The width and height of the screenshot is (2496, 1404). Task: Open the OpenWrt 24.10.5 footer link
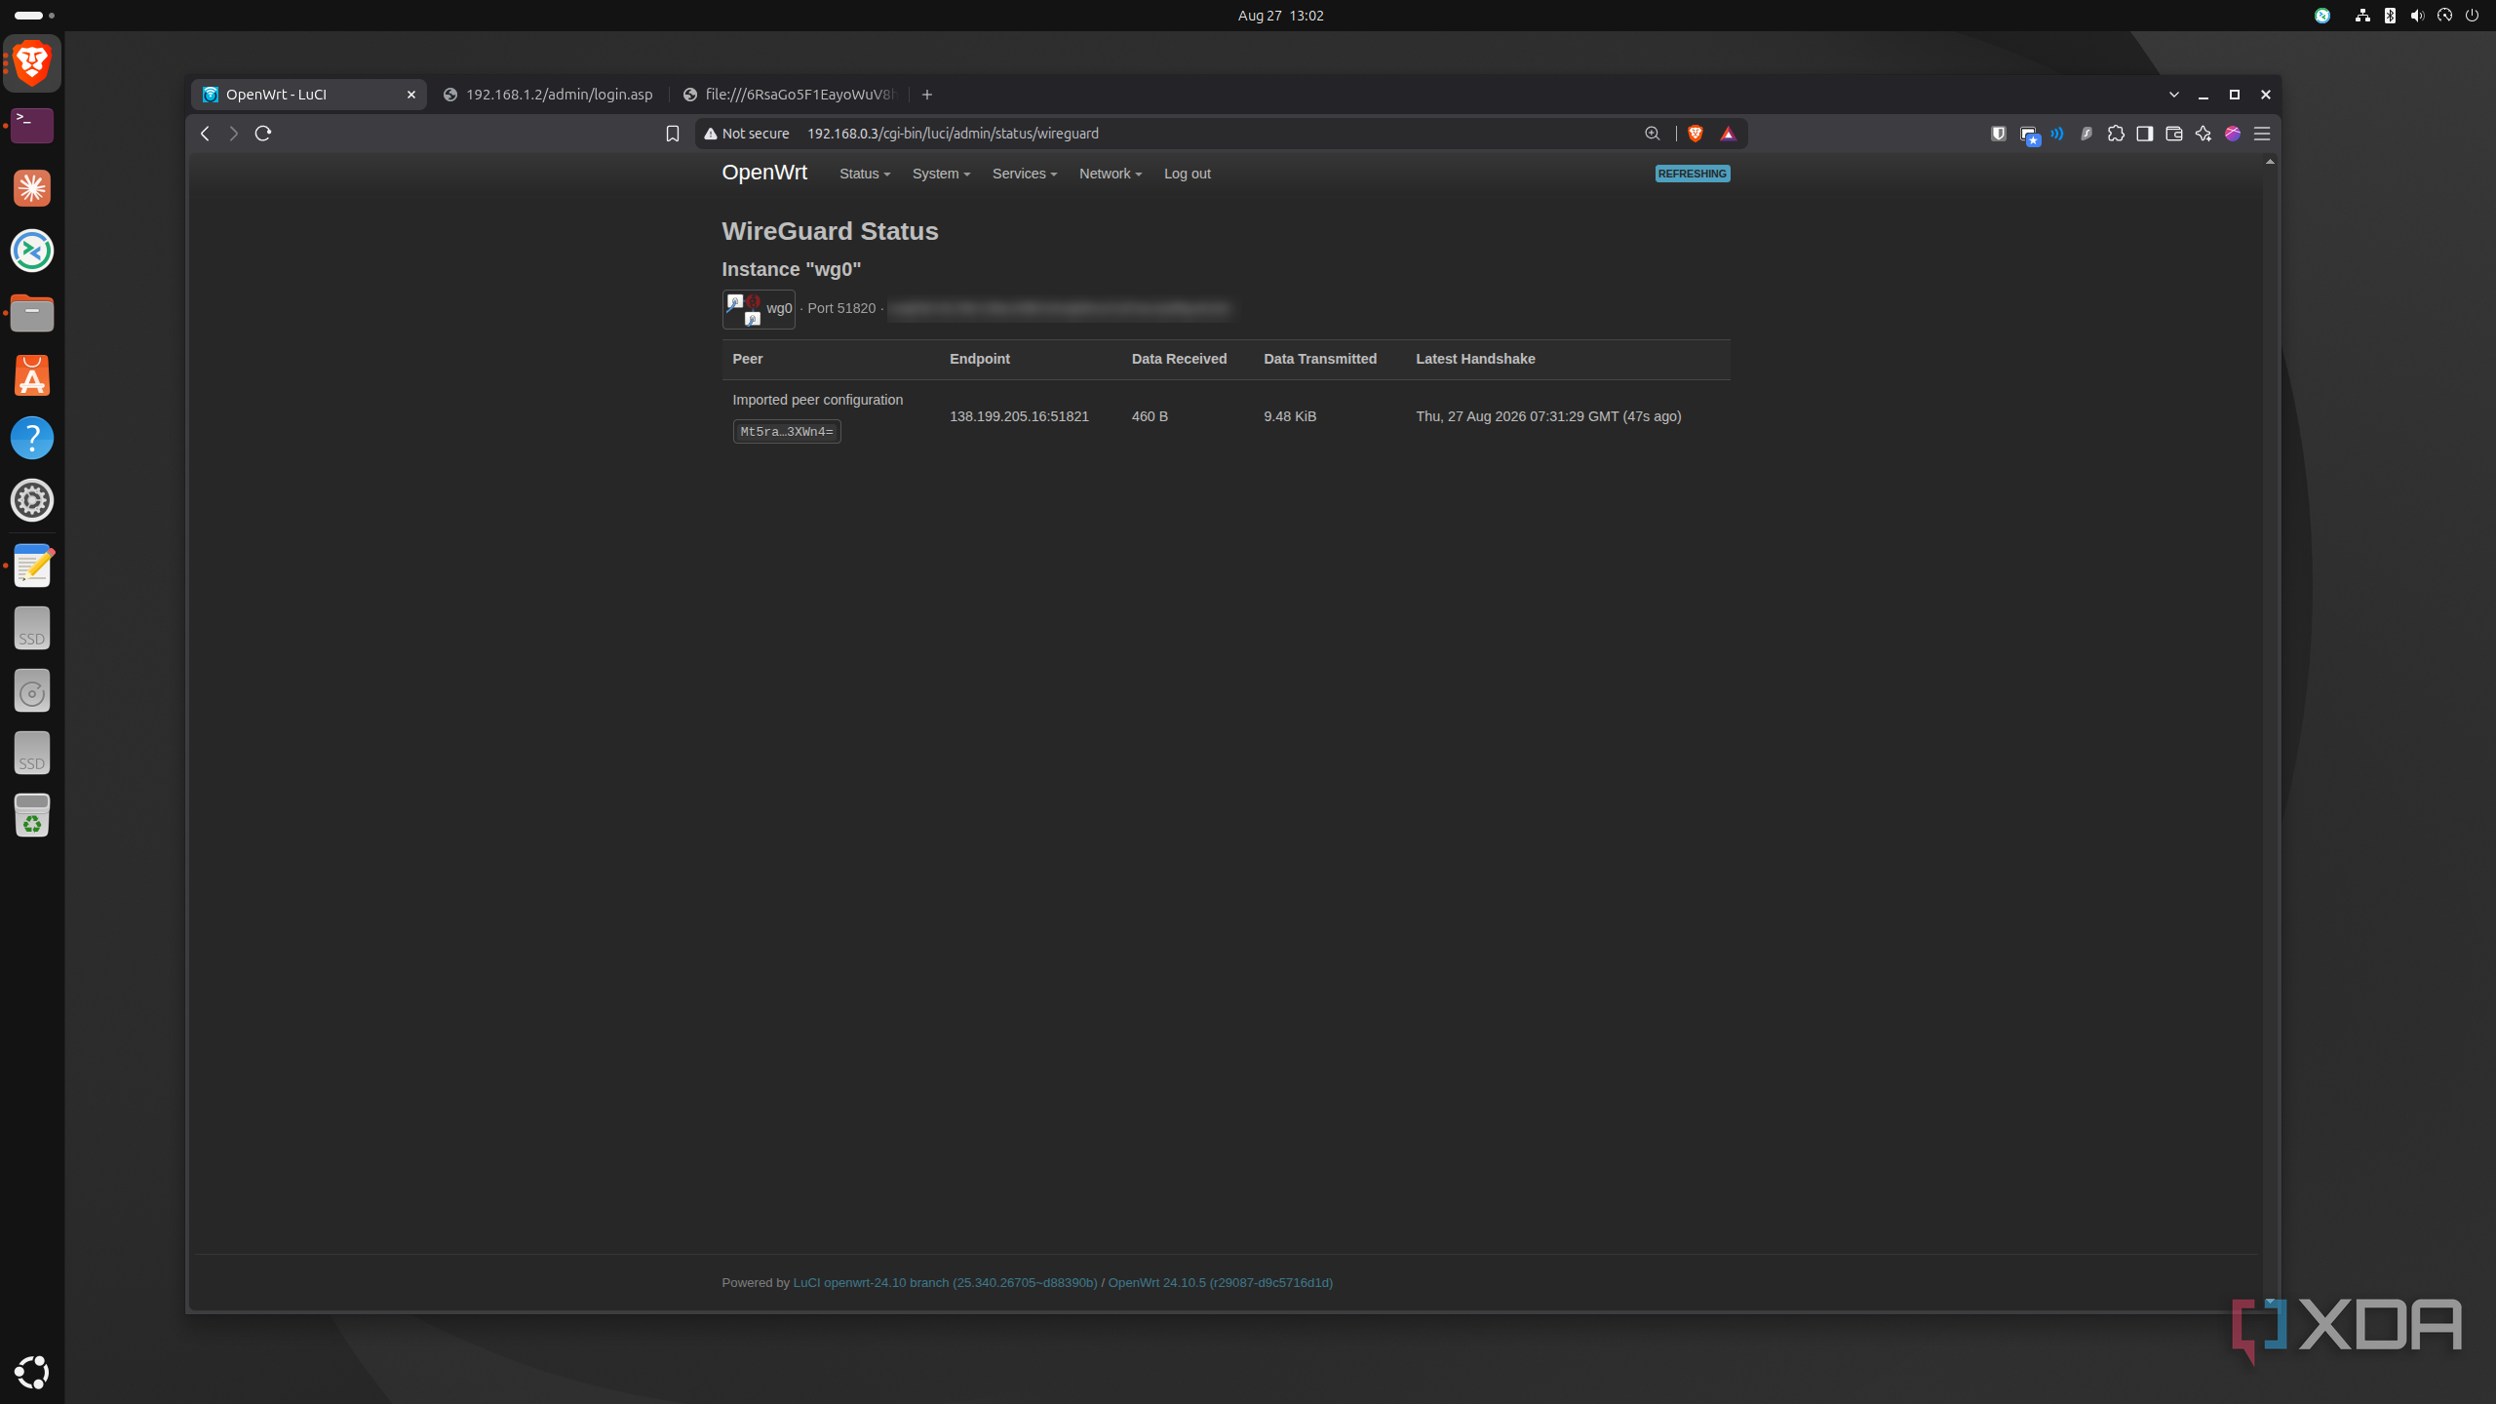click(1220, 1282)
